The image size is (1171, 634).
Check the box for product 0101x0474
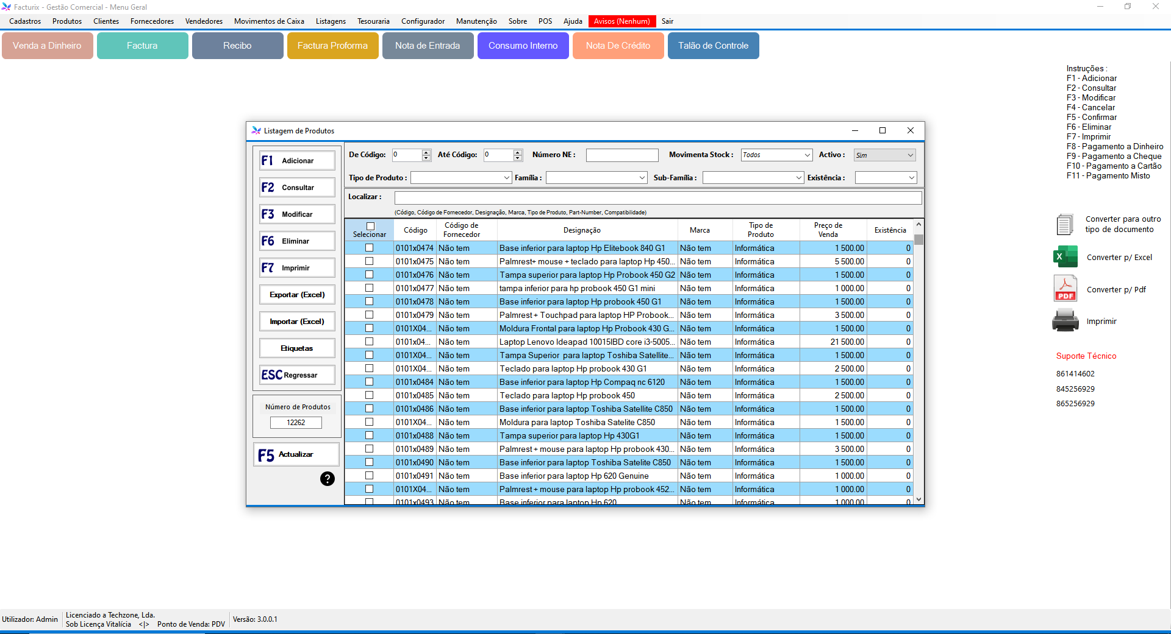[369, 248]
